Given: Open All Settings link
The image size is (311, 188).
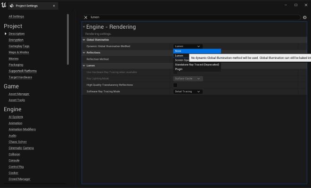Looking at the screenshot, I should pos(16,16).
